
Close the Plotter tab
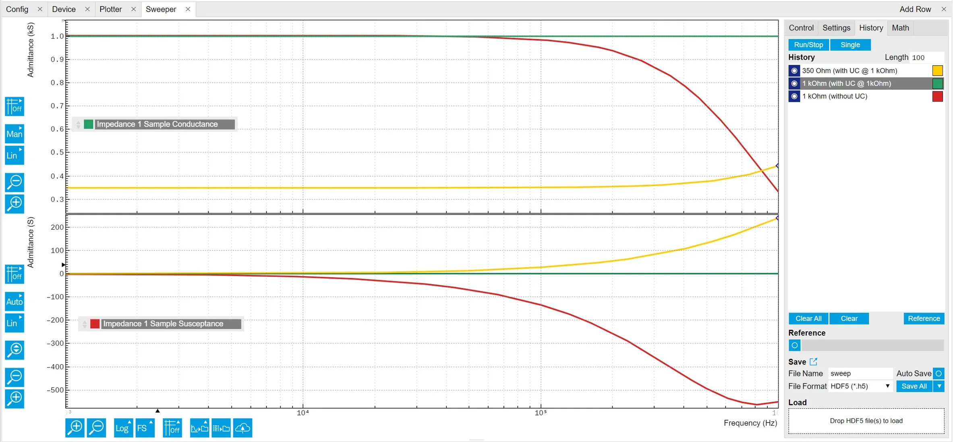click(133, 9)
